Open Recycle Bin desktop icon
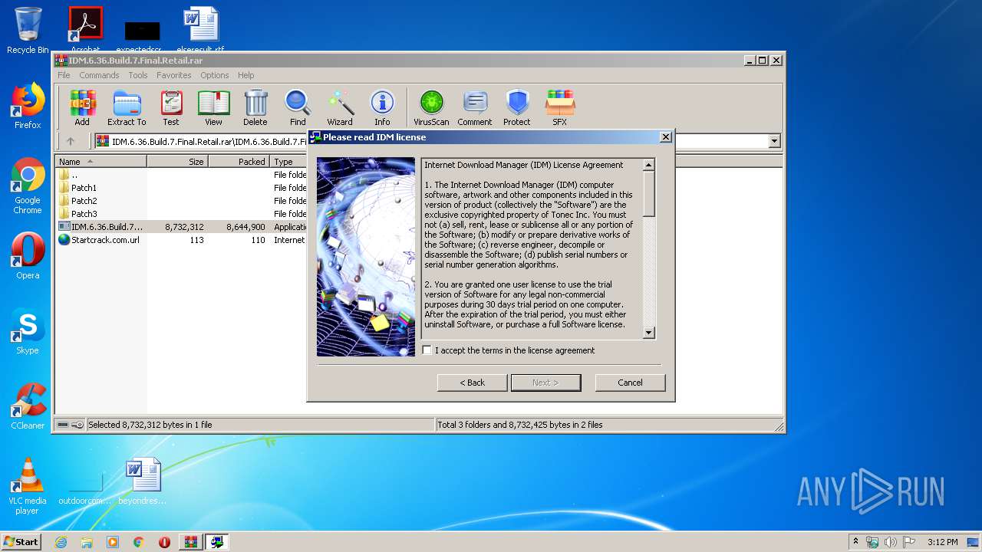982x552 pixels. [28, 31]
